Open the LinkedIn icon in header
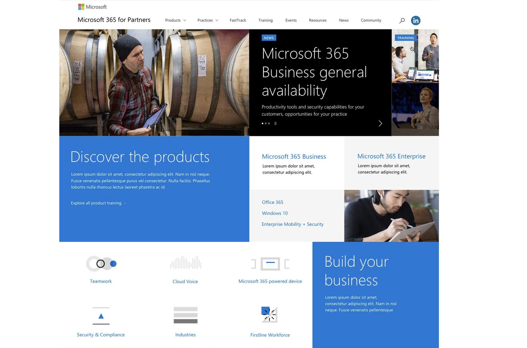The height and width of the screenshot is (348, 527). click(416, 20)
